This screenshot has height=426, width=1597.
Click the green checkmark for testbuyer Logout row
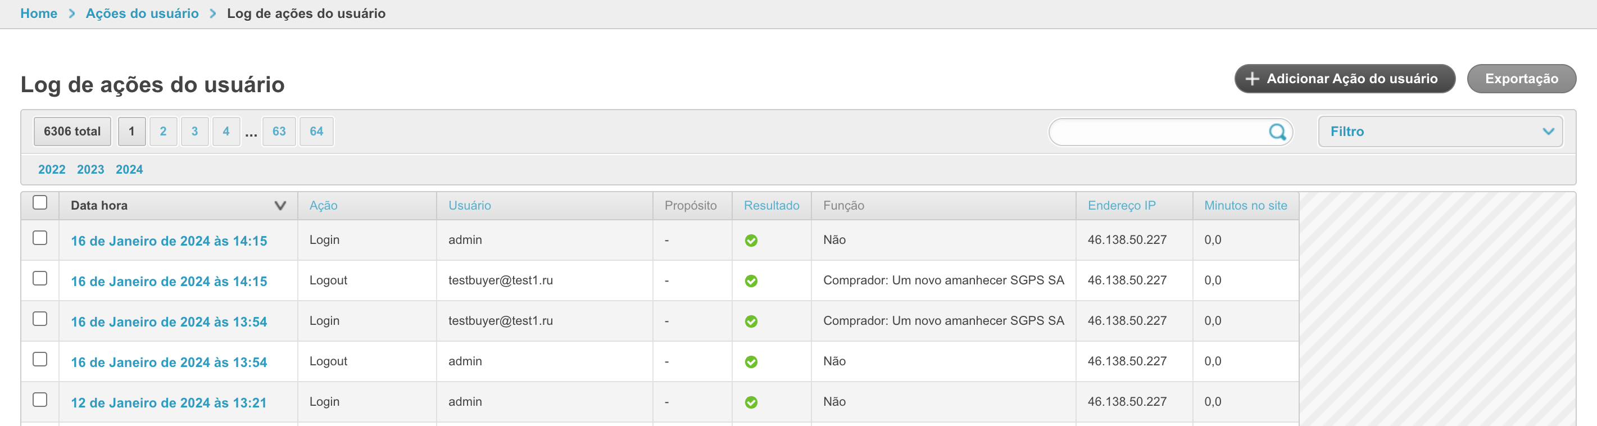coord(751,281)
